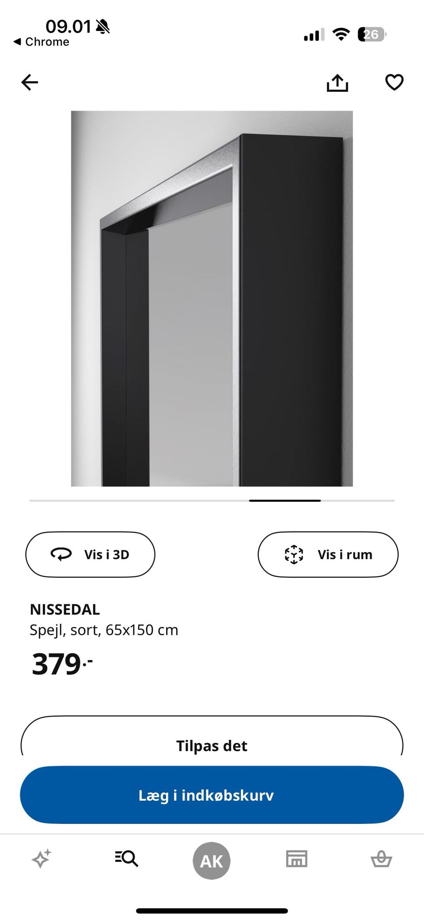Open the AK profile avatar
The image size is (424, 922).
pos(212,861)
